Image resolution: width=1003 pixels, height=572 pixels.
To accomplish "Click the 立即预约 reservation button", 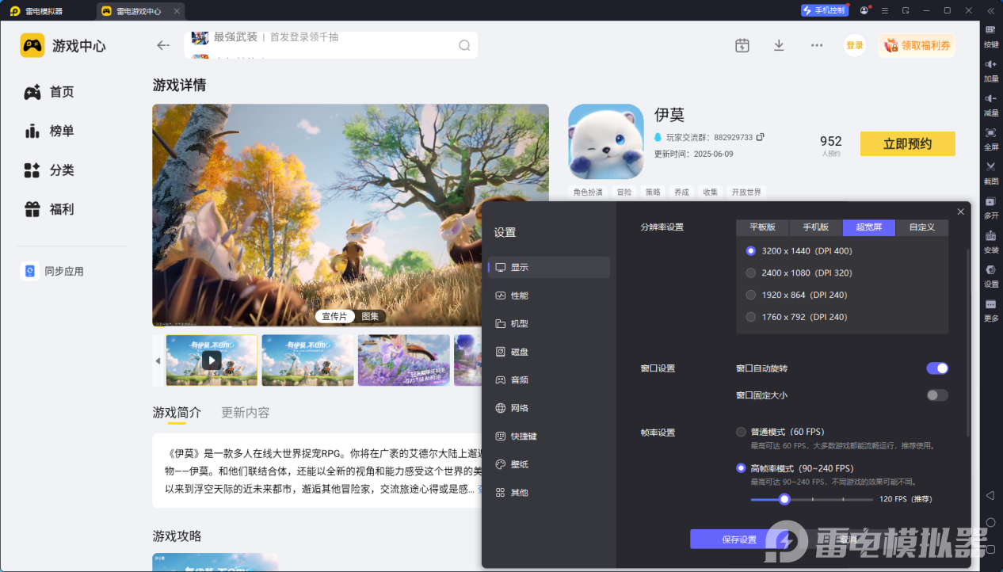I will click(x=907, y=143).
